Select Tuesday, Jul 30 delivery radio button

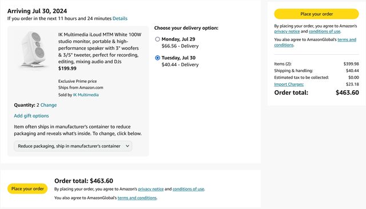tap(158, 58)
